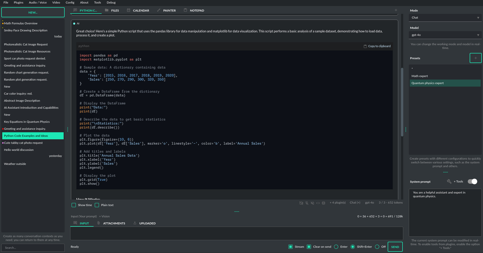
Task: Open the Tools menu in the menu bar
Action: tap(97, 3)
